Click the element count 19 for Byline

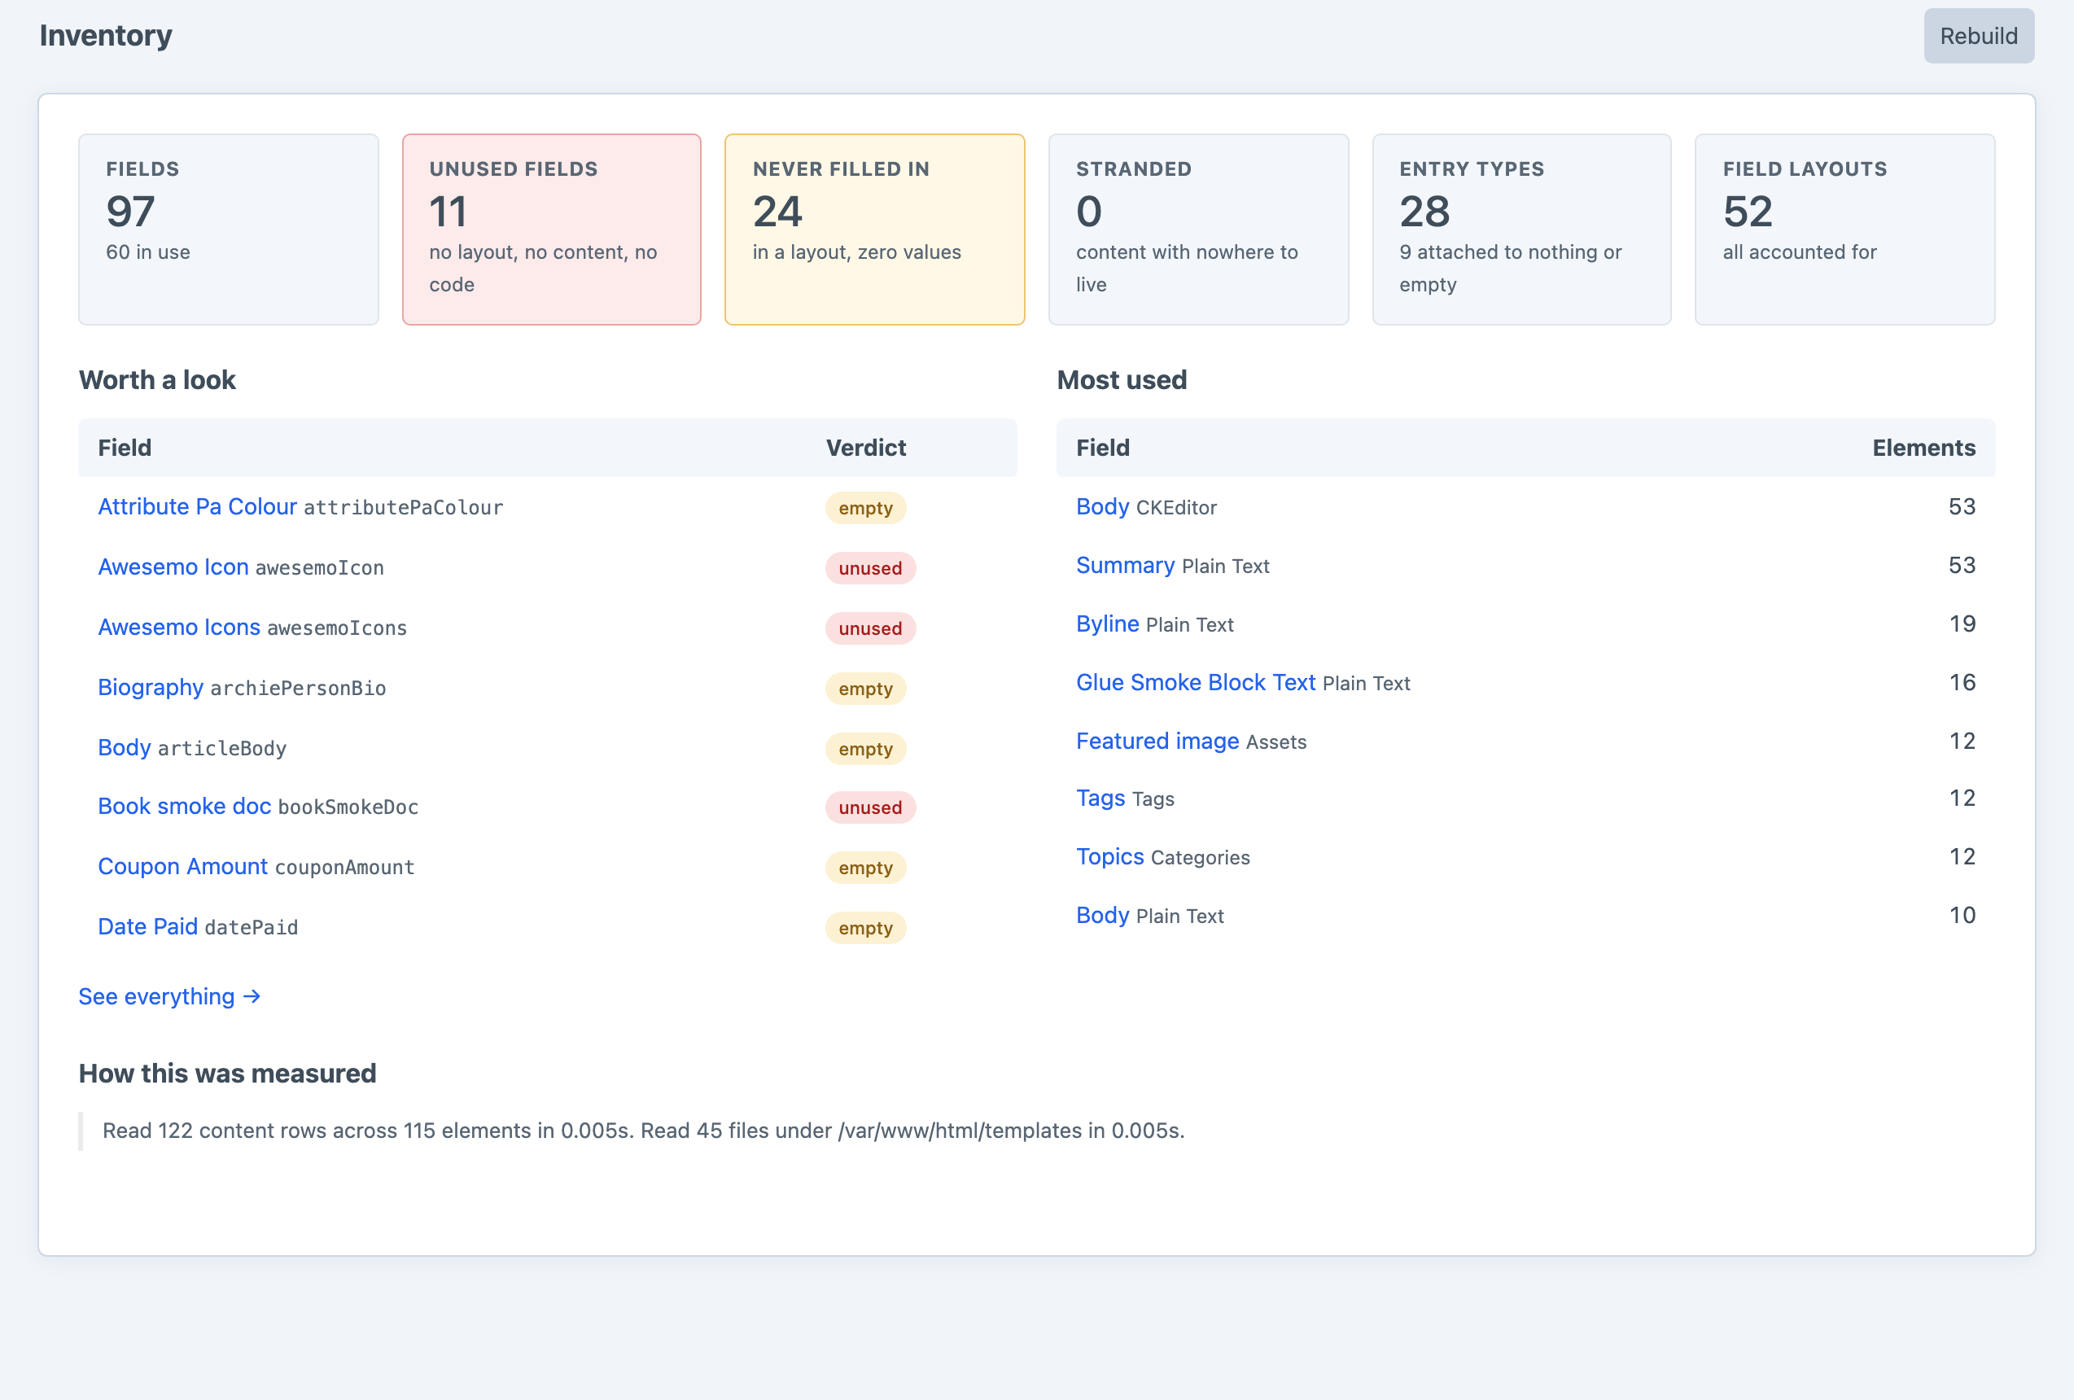pyautogui.click(x=1962, y=623)
